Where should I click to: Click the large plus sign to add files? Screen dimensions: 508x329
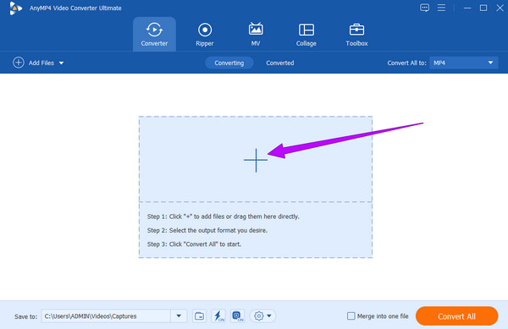click(x=256, y=160)
